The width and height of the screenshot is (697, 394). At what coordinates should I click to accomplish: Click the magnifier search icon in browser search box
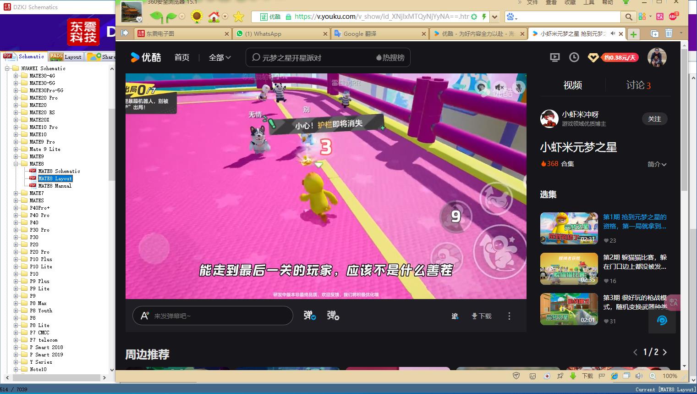click(x=628, y=17)
